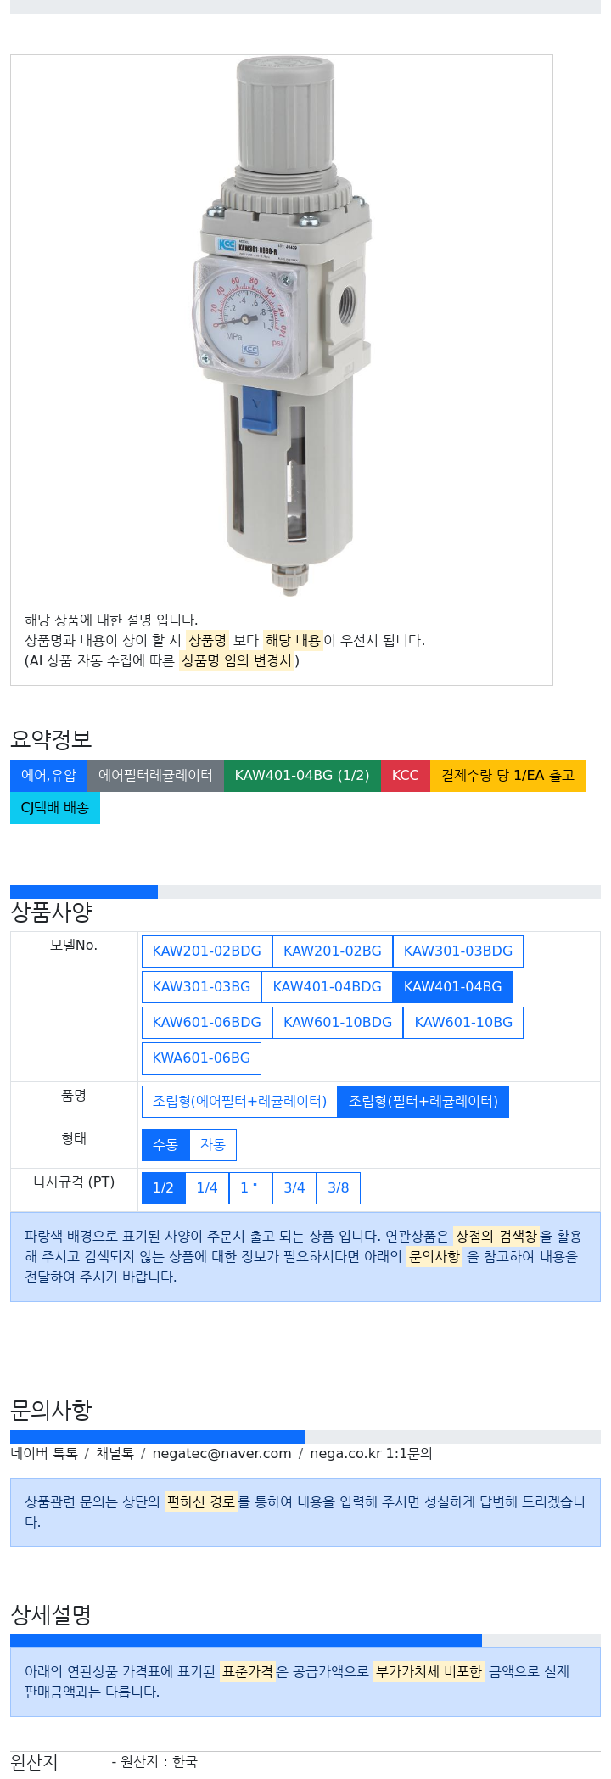Click the selected KAW401-04BG model

tap(453, 987)
